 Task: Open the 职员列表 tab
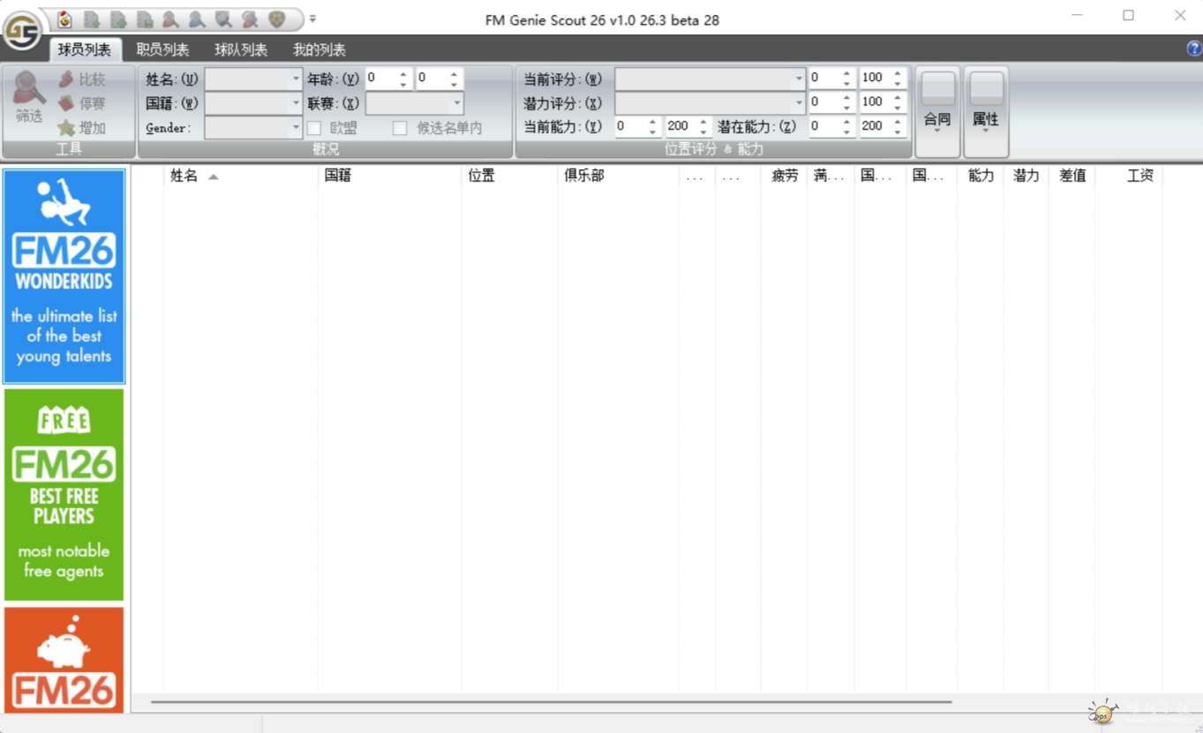(162, 49)
